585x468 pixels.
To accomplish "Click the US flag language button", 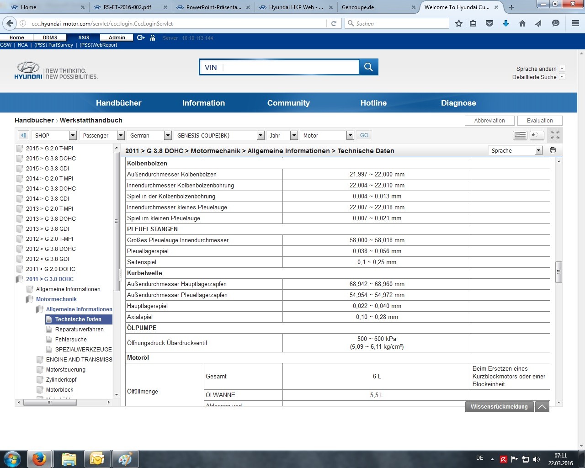I will (520, 135).
